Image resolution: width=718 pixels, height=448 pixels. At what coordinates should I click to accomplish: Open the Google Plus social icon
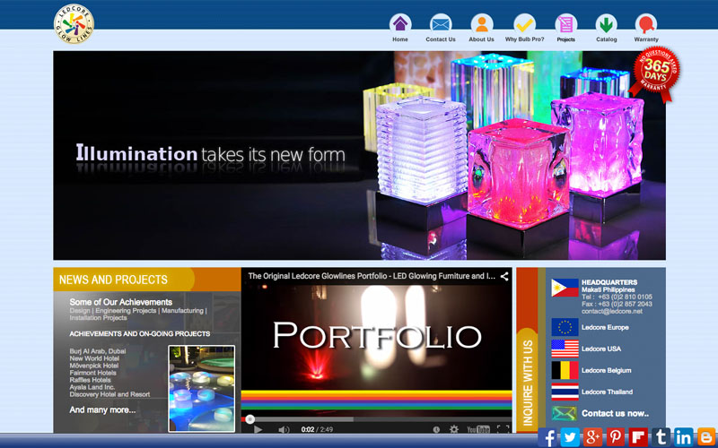click(592, 437)
